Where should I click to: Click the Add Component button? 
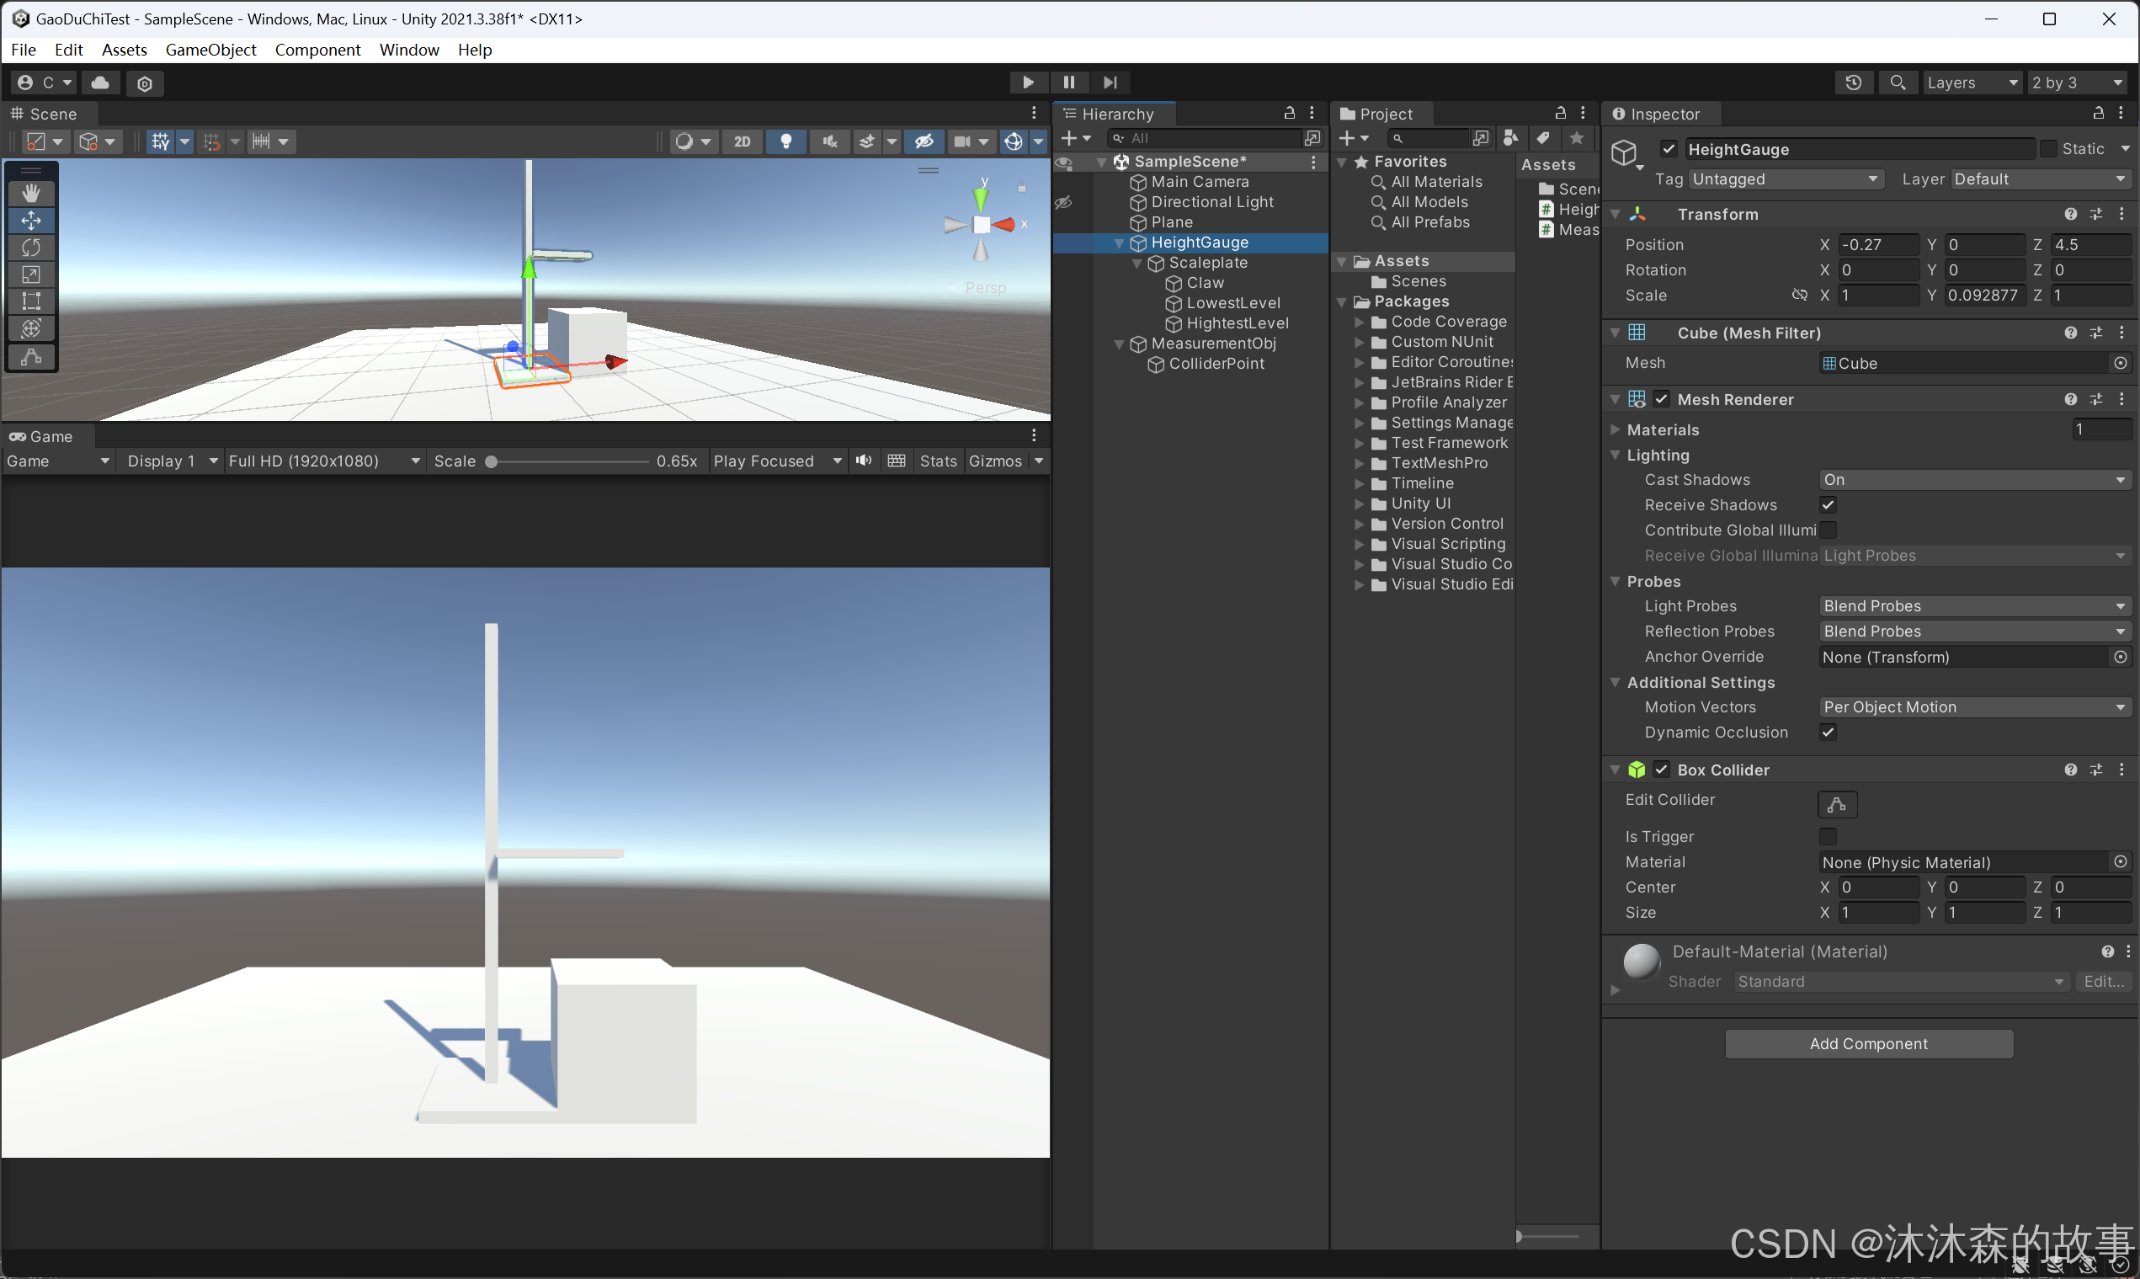1868,1043
